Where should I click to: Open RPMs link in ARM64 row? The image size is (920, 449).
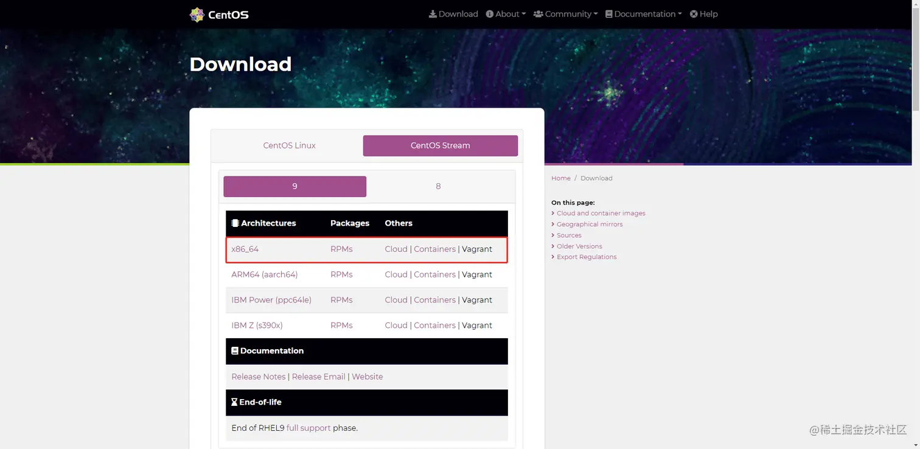[x=341, y=274]
